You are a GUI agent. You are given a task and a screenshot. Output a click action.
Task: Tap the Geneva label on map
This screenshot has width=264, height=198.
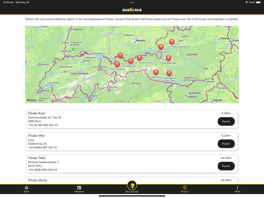point(45,90)
